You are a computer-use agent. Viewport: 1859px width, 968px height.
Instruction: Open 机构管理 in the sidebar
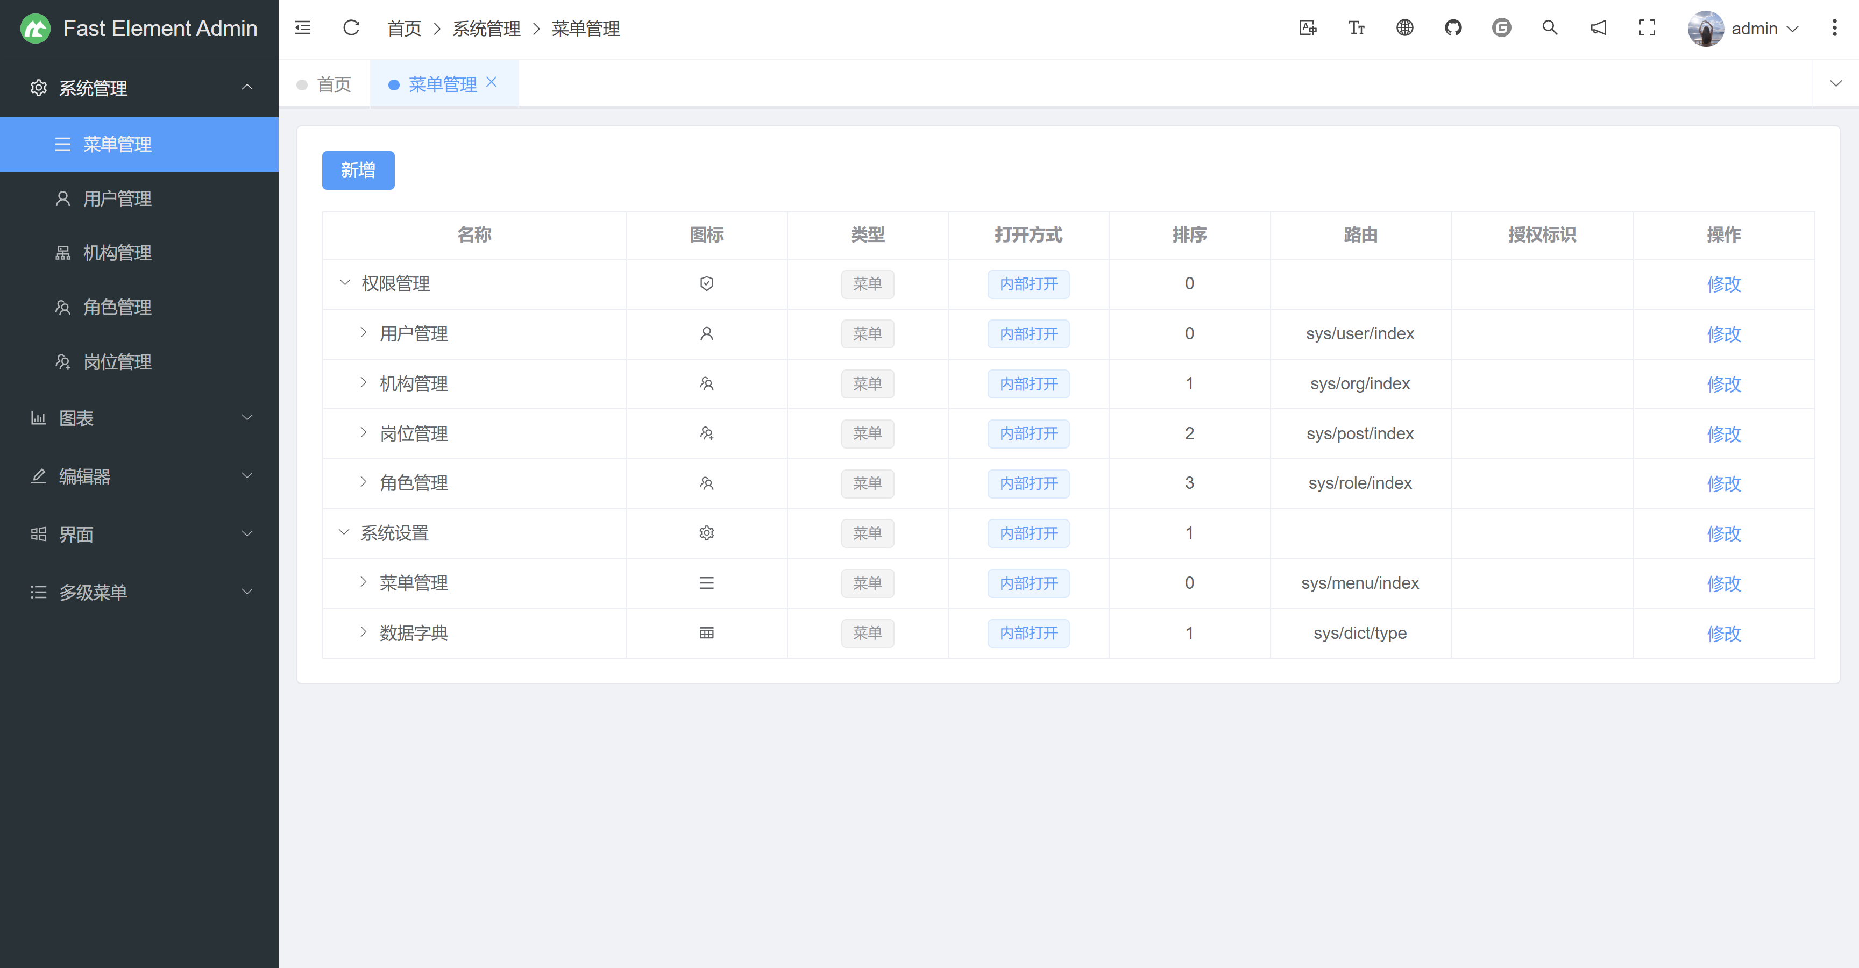pyautogui.click(x=139, y=253)
